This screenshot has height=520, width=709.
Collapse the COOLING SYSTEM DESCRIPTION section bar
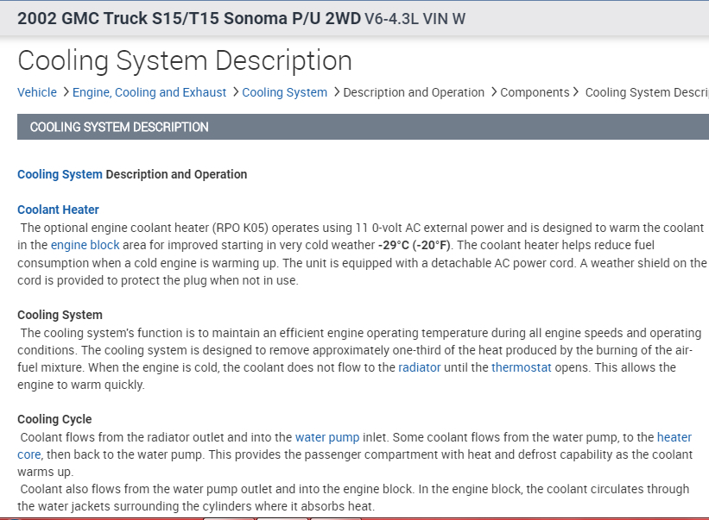point(363,127)
